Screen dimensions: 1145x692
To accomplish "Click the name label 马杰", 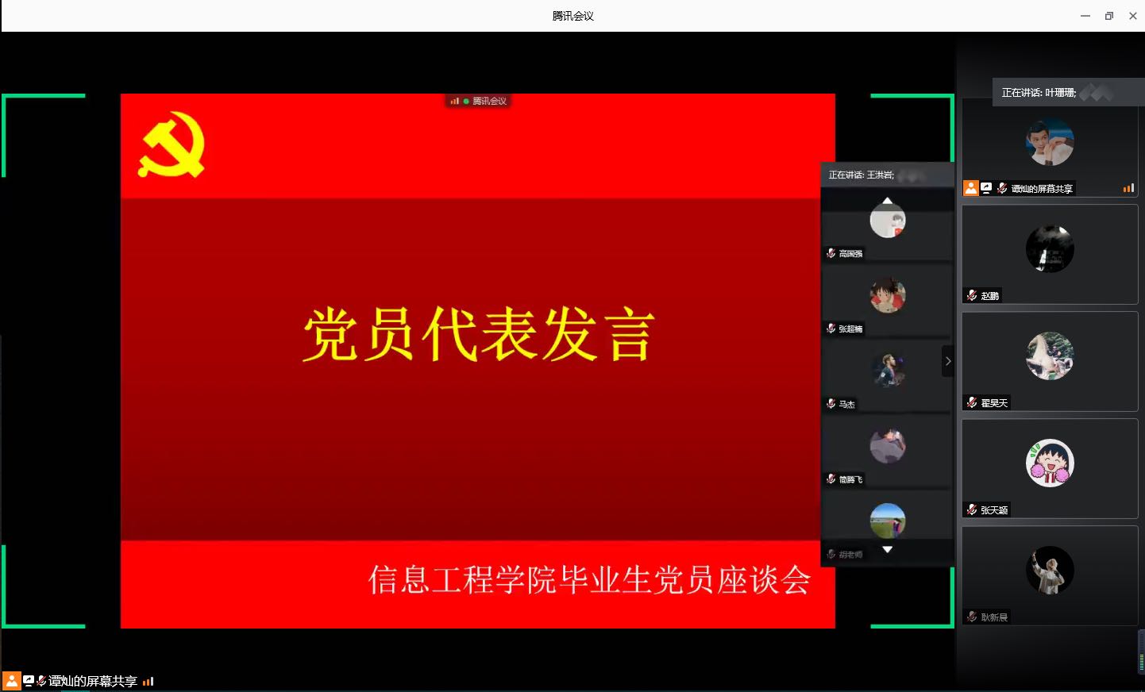I will (x=846, y=404).
